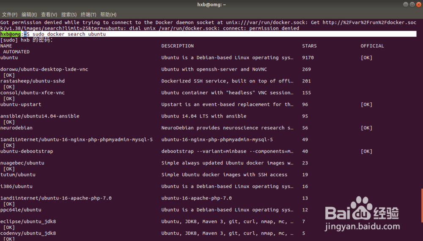Click the hxb@omg window title
Screen dimensions: 423x241
click(x=211, y=5)
